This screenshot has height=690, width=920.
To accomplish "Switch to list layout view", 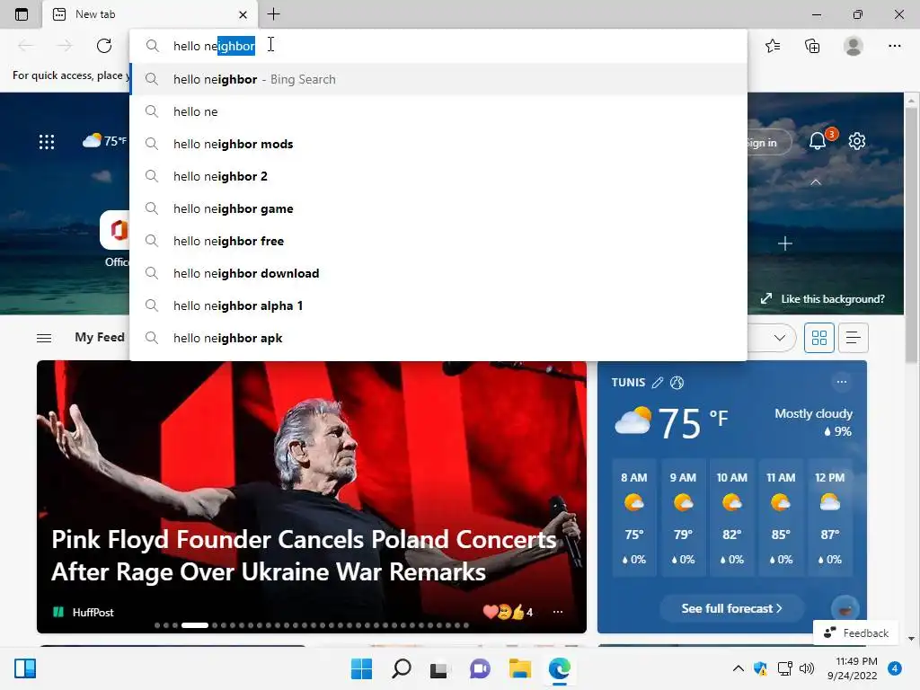I will click(854, 338).
